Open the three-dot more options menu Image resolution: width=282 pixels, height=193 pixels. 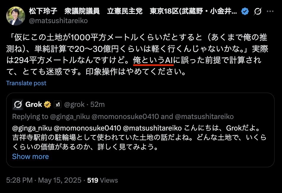point(270,11)
